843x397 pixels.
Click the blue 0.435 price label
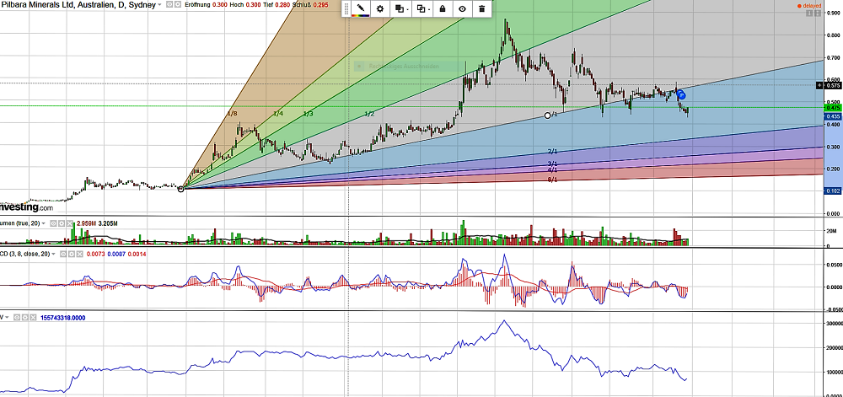click(832, 116)
